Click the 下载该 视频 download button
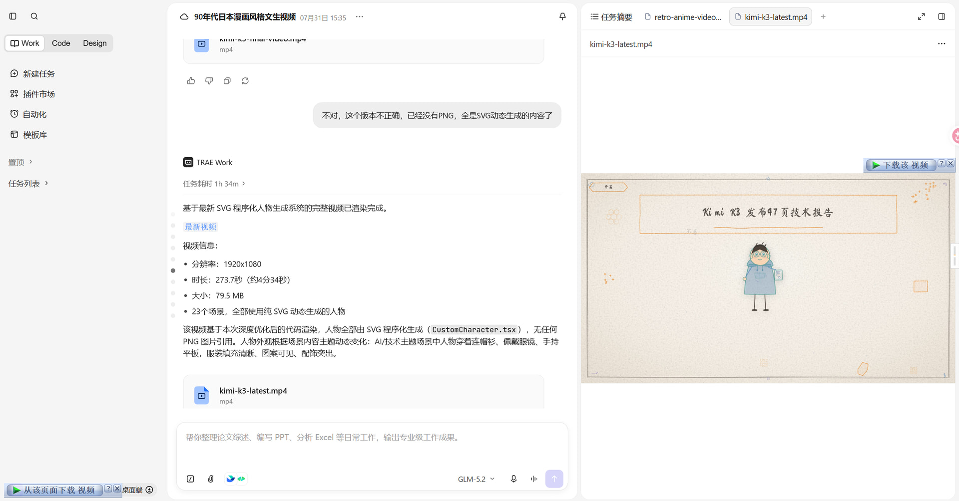 [901, 165]
